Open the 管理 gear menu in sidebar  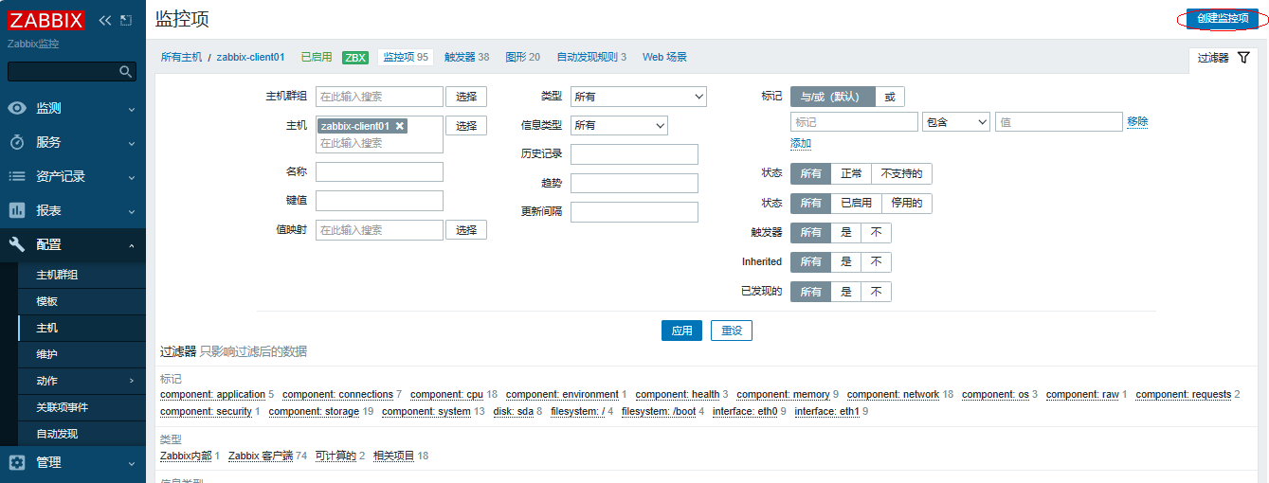coord(47,462)
